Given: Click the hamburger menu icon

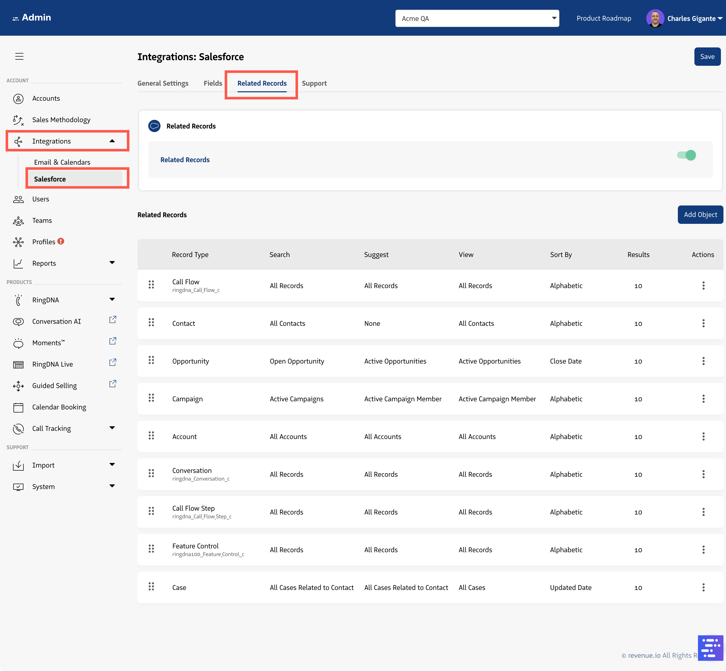Looking at the screenshot, I should click(19, 56).
